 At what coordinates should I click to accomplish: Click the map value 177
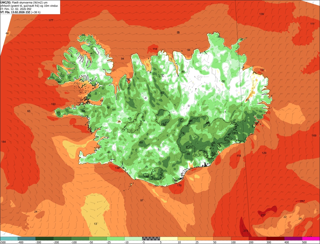click(51, 20)
